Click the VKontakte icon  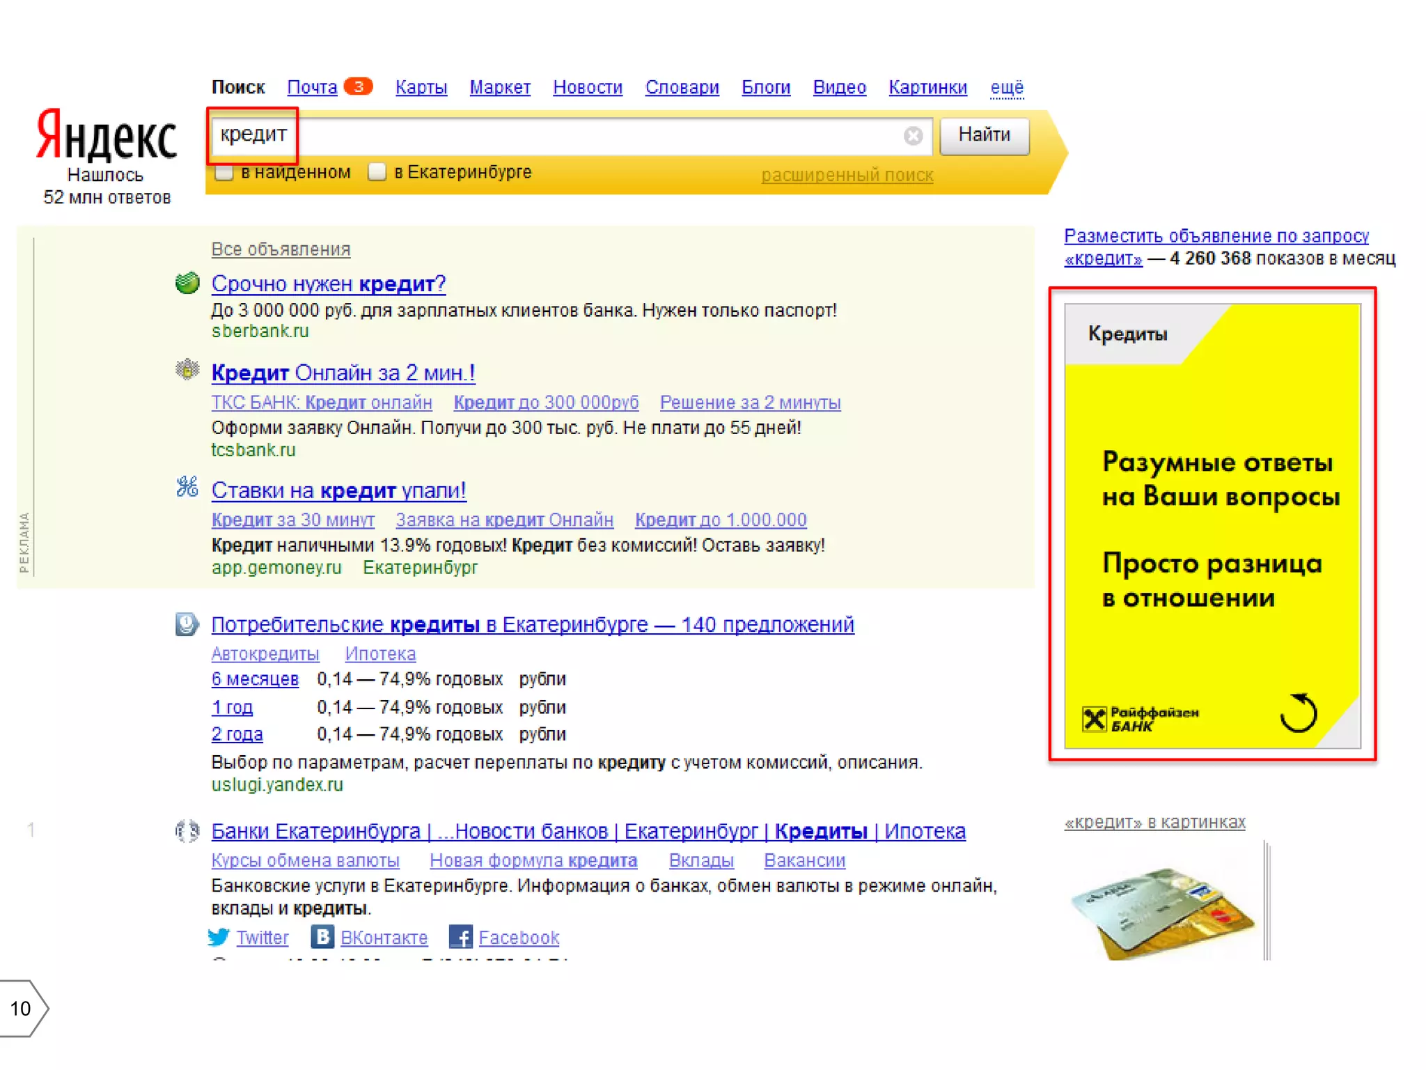point(322,937)
